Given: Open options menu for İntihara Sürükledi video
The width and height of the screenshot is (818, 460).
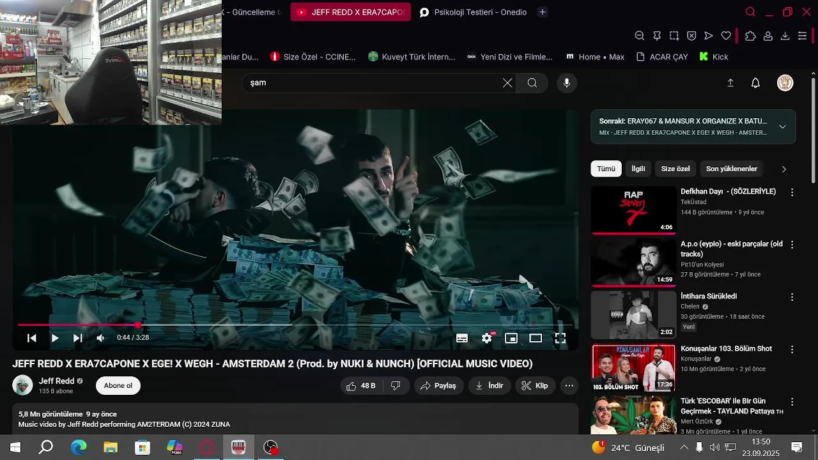Looking at the screenshot, I should click(792, 297).
